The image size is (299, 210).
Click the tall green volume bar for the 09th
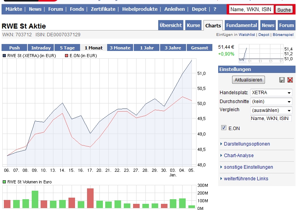click(x=35, y=199)
